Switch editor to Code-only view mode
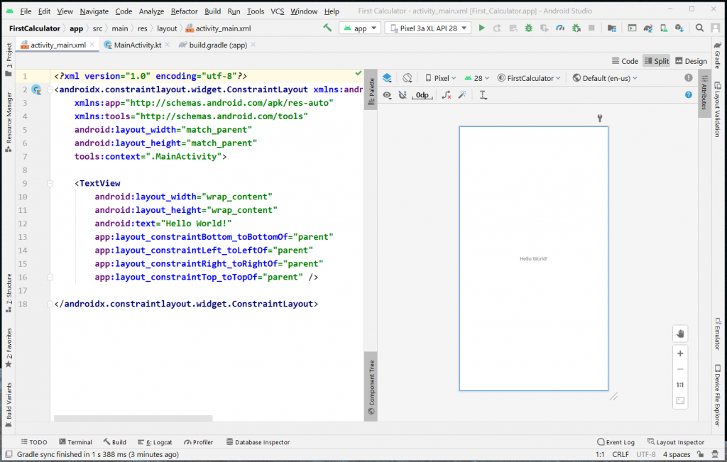This screenshot has height=462, width=727. tap(625, 61)
